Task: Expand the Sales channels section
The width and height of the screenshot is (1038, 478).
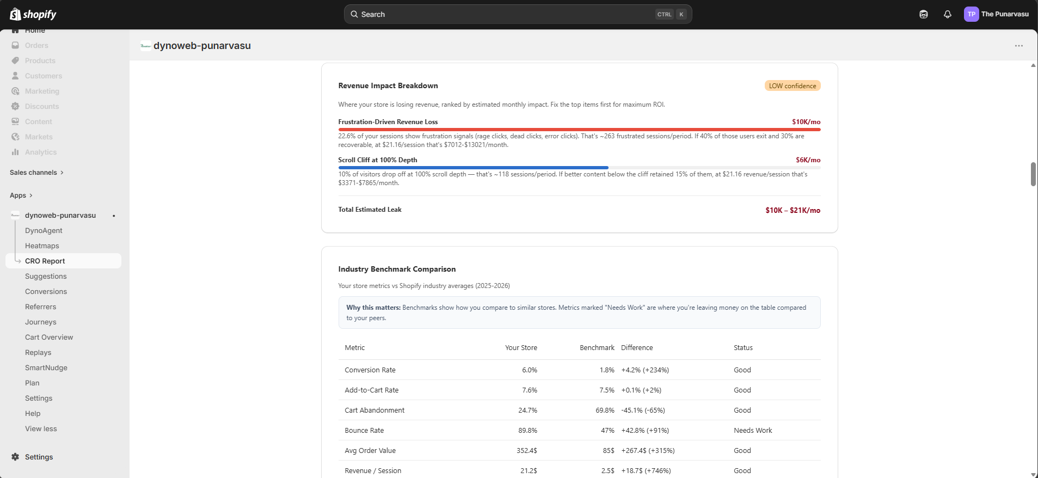Action: [36, 173]
